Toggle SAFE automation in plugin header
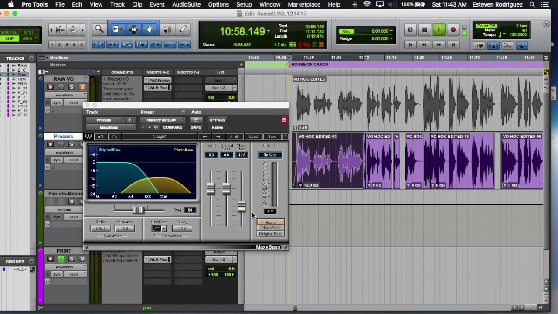This screenshot has height=314, width=558. click(x=196, y=127)
